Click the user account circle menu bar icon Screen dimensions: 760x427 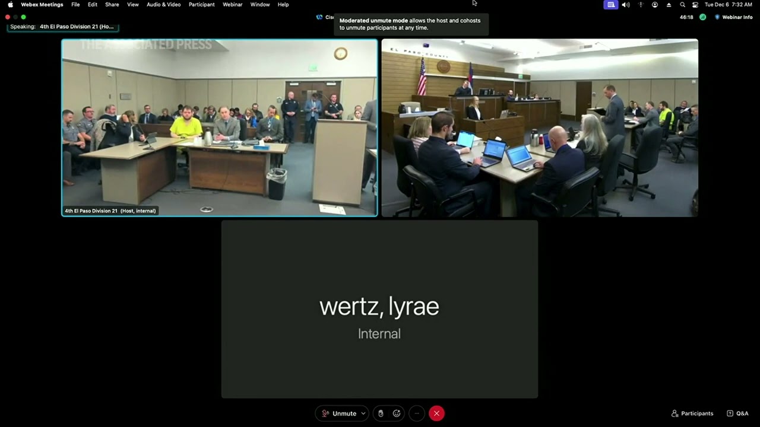tap(655, 5)
